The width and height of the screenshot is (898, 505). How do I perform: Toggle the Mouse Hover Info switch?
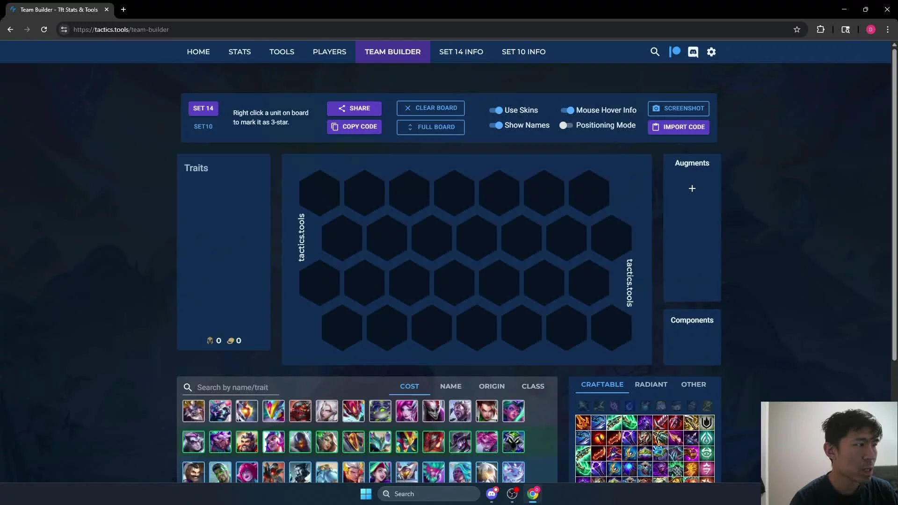click(x=567, y=110)
